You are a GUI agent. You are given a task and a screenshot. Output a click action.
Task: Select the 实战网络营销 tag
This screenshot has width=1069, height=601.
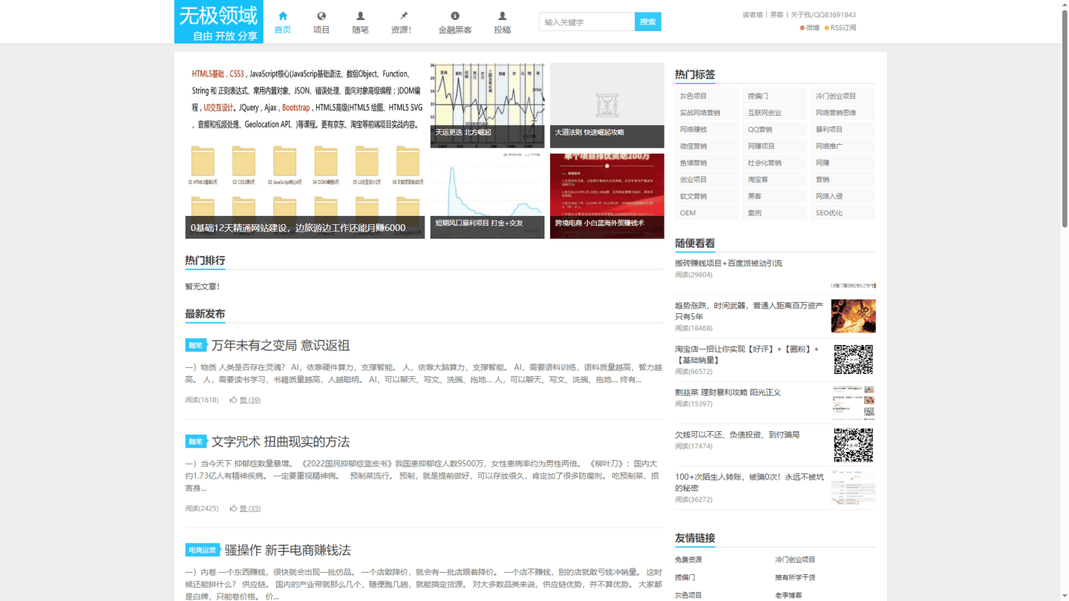coord(707,113)
